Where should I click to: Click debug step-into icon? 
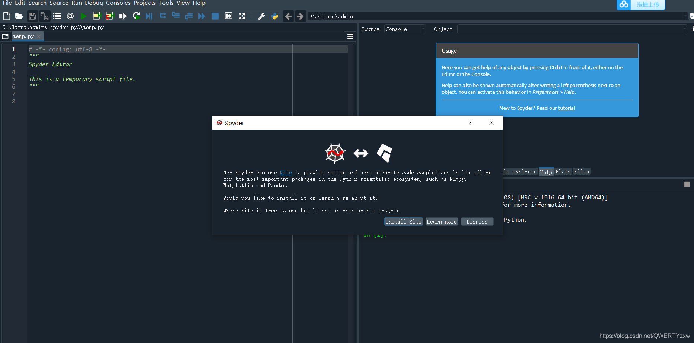(176, 16)
